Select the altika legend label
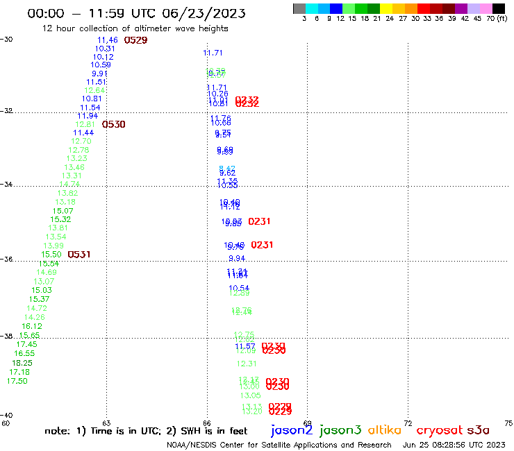This screenshot has height=451, width=514. pos(385,430)
